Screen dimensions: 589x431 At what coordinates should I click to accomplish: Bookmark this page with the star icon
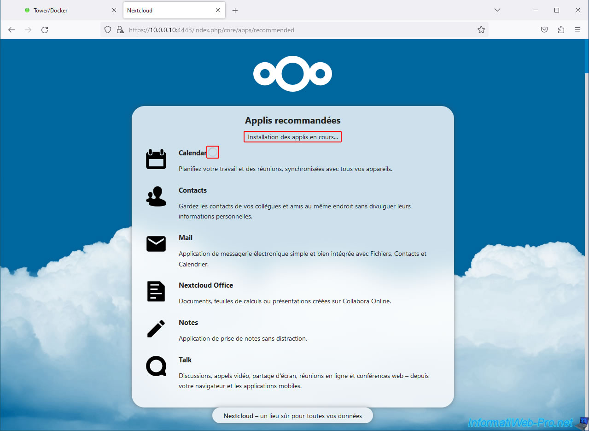point(481,30)
